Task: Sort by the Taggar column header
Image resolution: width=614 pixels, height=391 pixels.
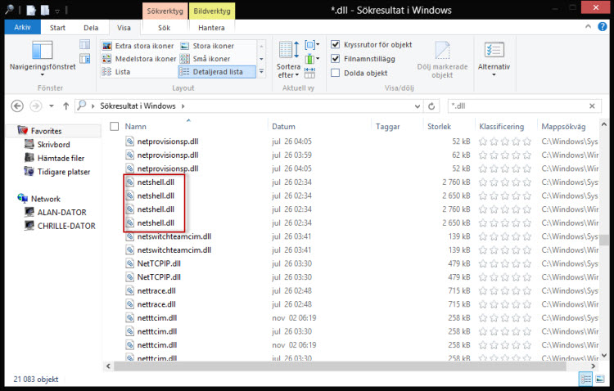Action: point(388,127)
